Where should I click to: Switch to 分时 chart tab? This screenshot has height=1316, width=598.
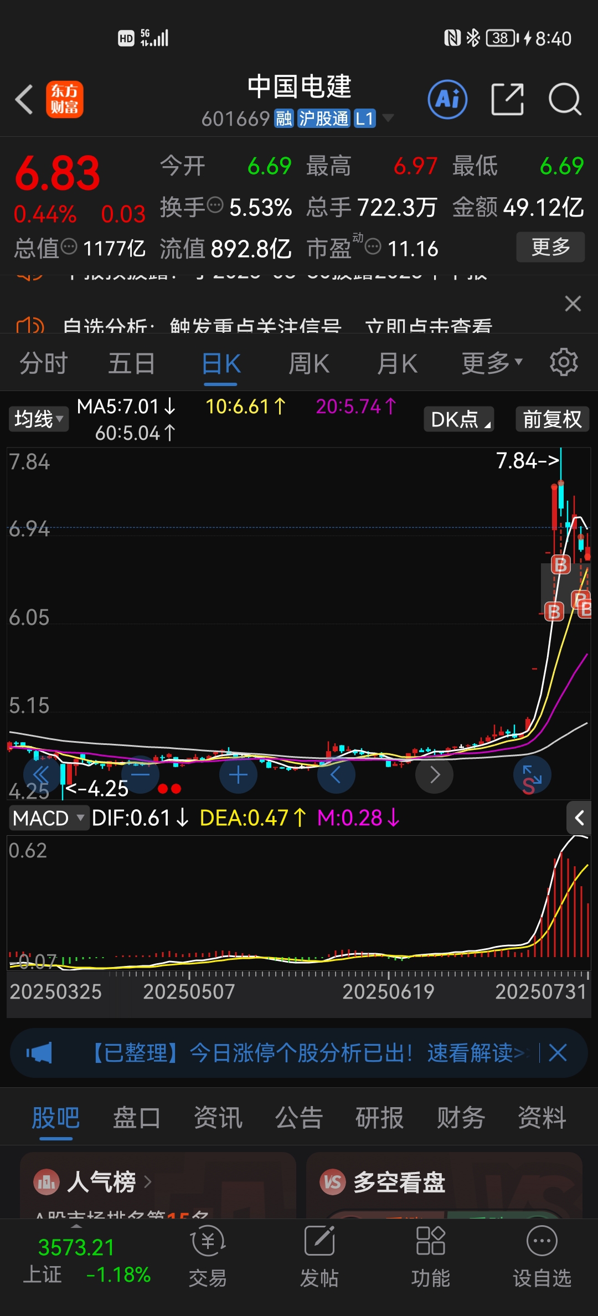click(x=44, y=364)
